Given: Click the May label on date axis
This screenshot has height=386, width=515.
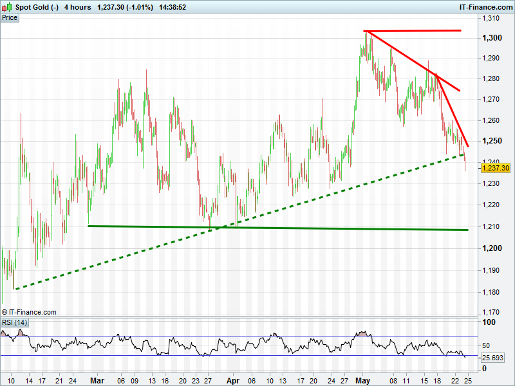Looking at the screenshot, I should point(362,381).
